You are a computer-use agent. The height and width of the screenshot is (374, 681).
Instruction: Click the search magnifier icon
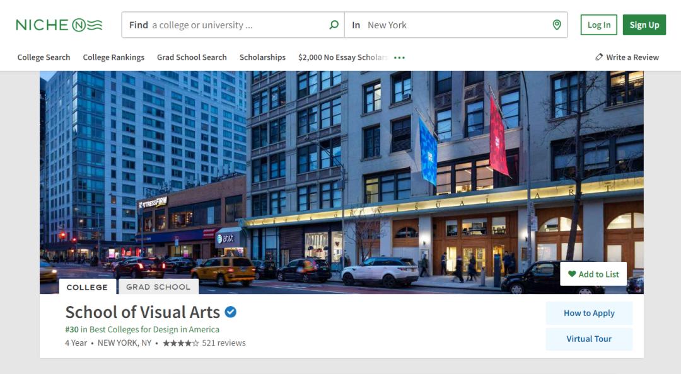(x=334, y=25)
